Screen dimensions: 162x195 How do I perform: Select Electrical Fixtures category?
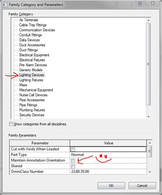(32, 60)
